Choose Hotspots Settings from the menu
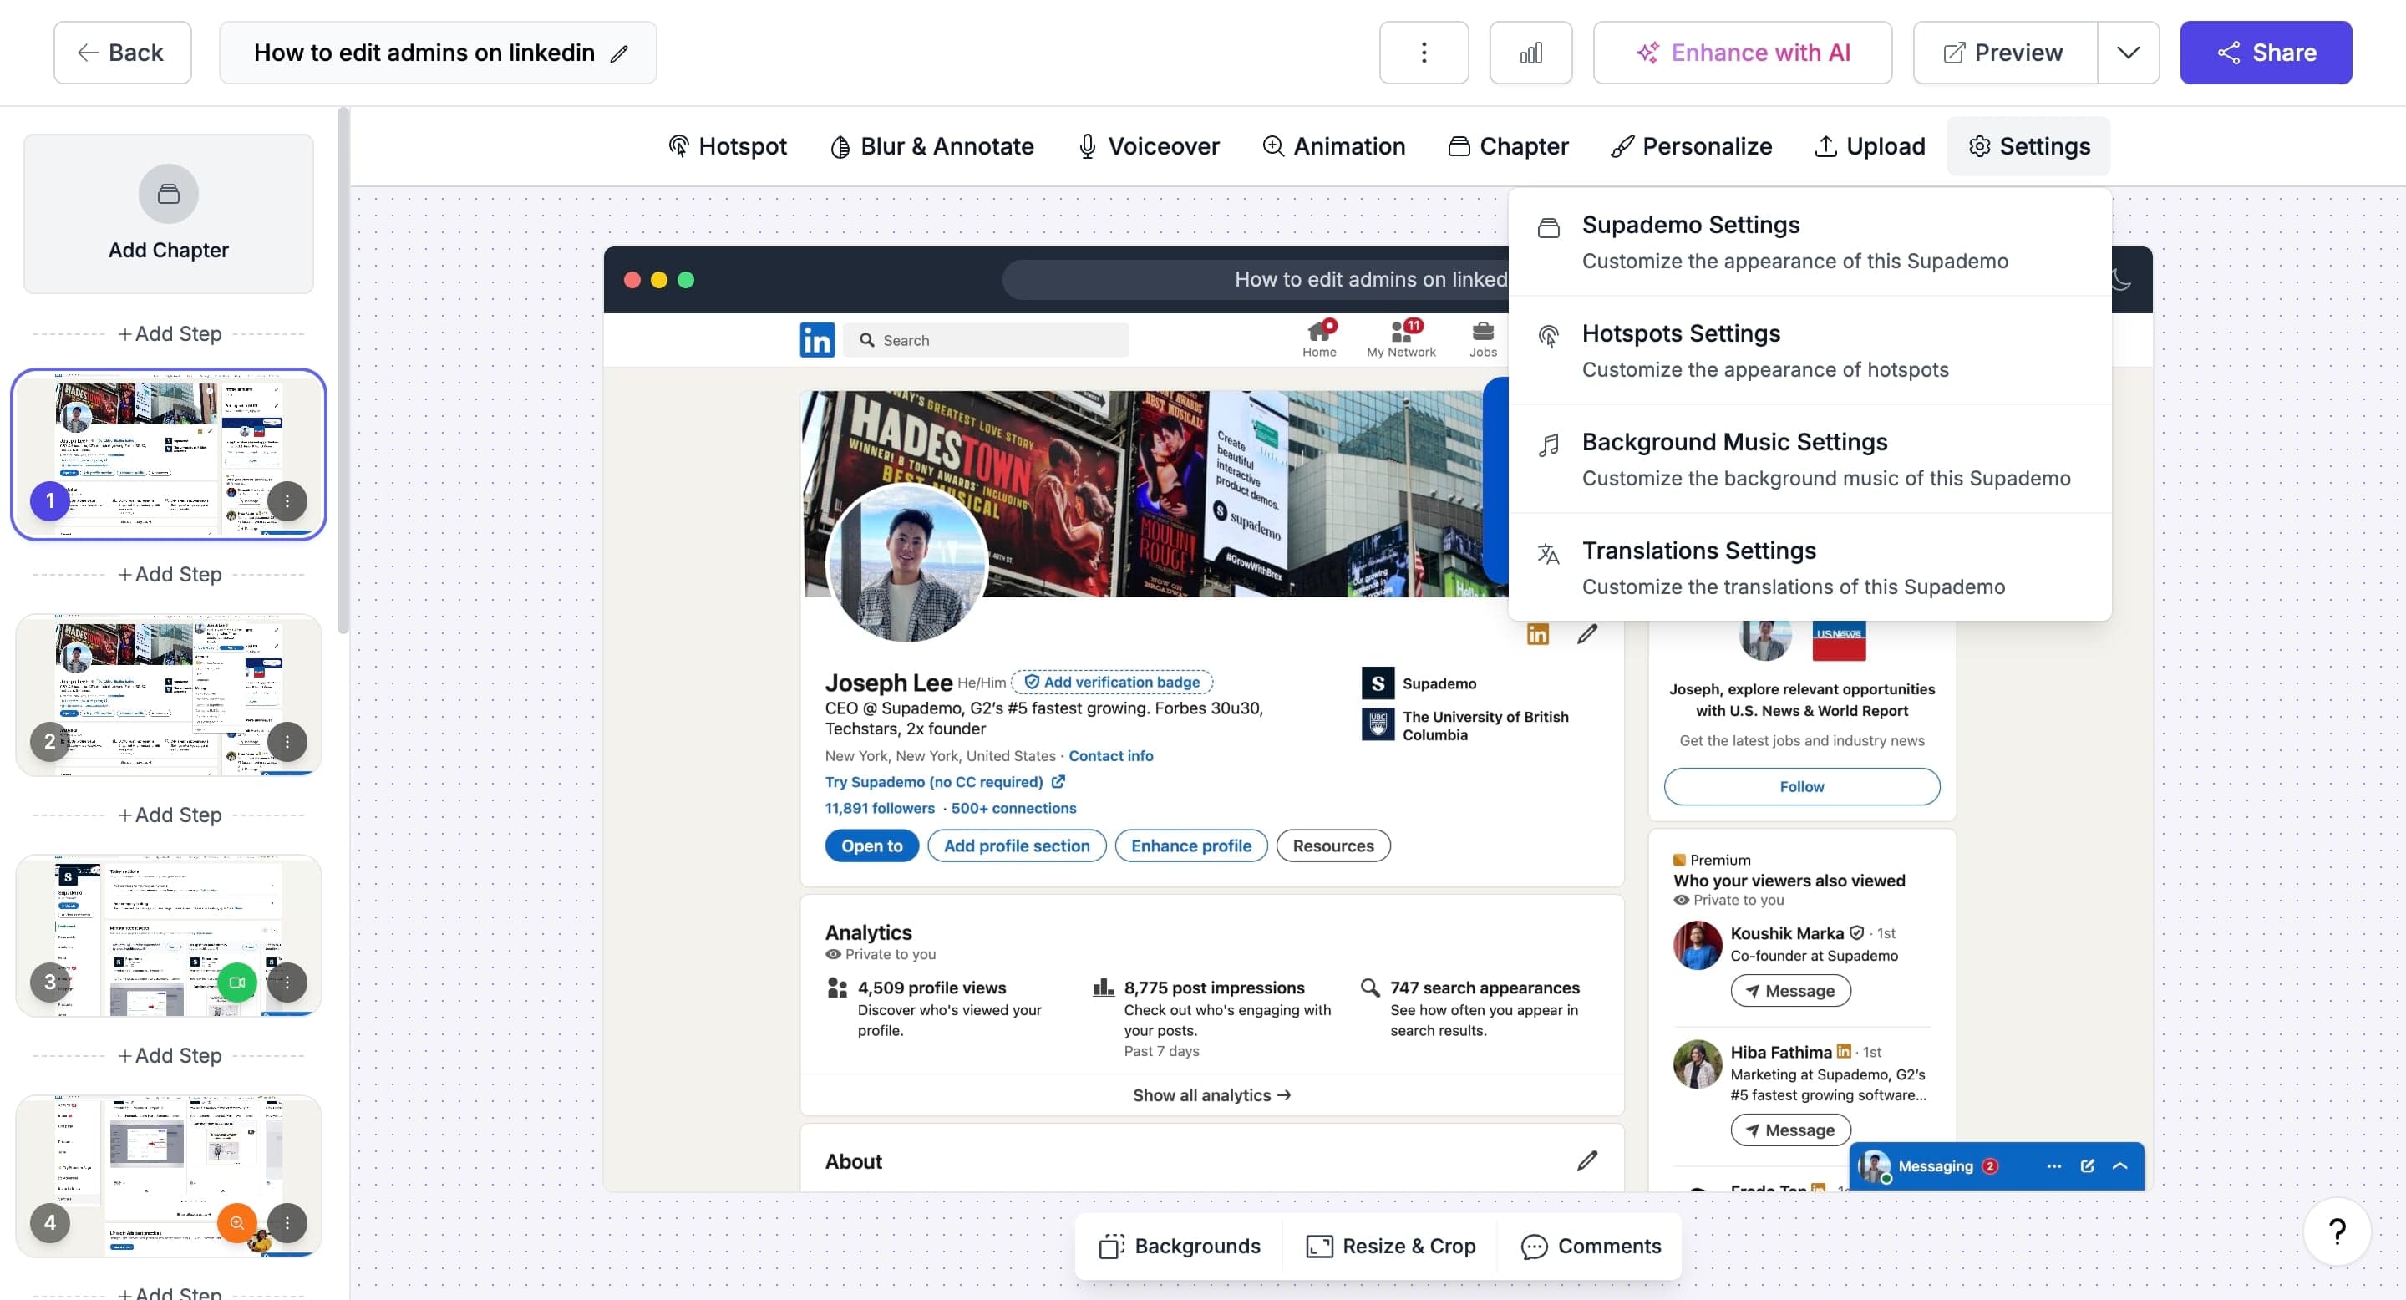Image resolution: width=2406 pixels, height=1300 pixels. coord(1810,350)
